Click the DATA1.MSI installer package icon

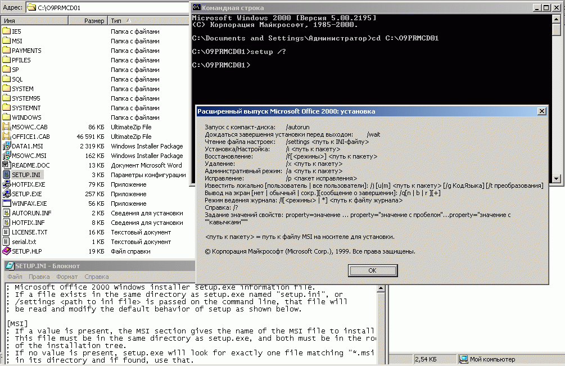7,146
